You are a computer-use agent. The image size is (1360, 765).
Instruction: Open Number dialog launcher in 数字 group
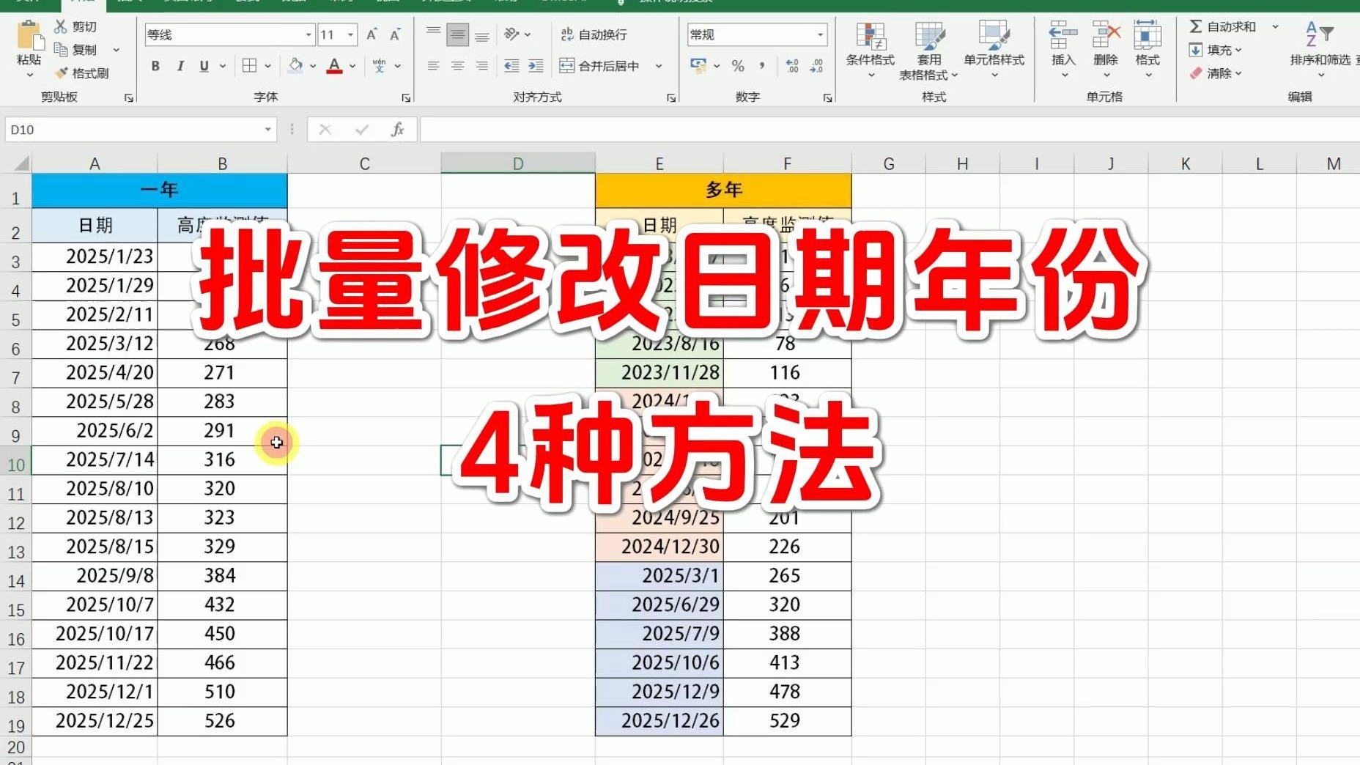pyautogui.click(x=827, y=97)
